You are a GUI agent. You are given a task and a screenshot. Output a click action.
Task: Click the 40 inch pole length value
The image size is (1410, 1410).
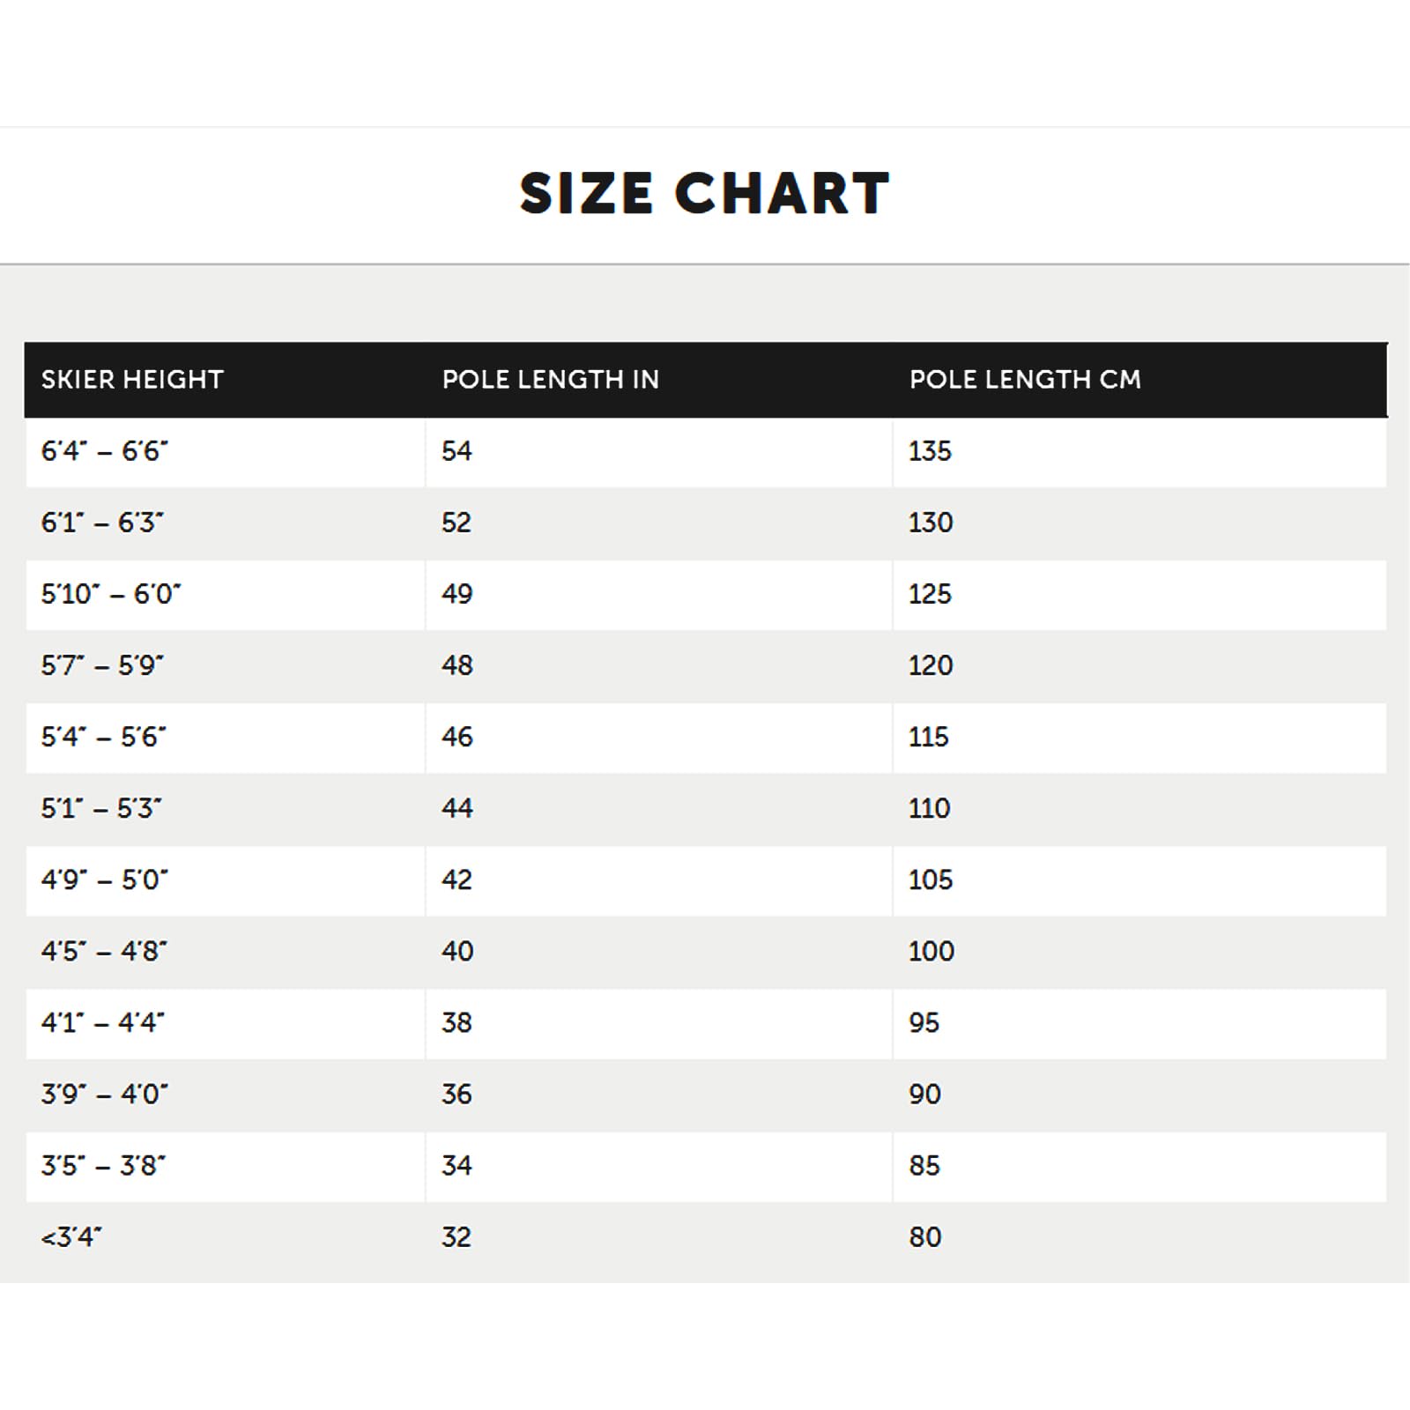coord(456,951)
